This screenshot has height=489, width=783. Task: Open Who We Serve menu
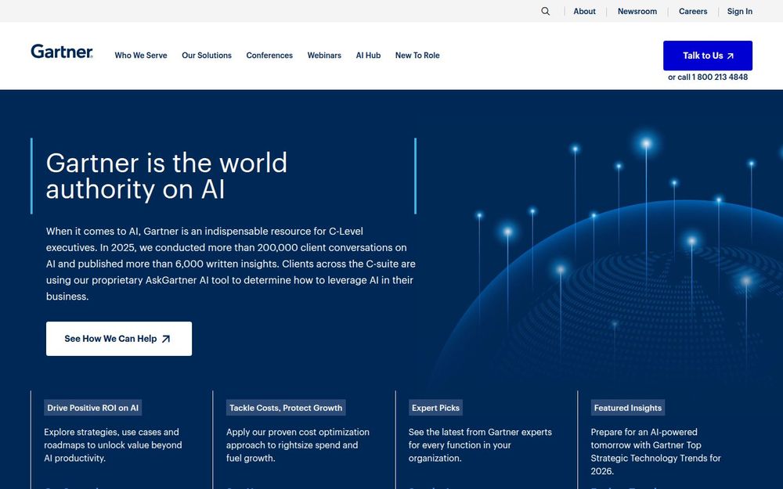click(141, 56)
